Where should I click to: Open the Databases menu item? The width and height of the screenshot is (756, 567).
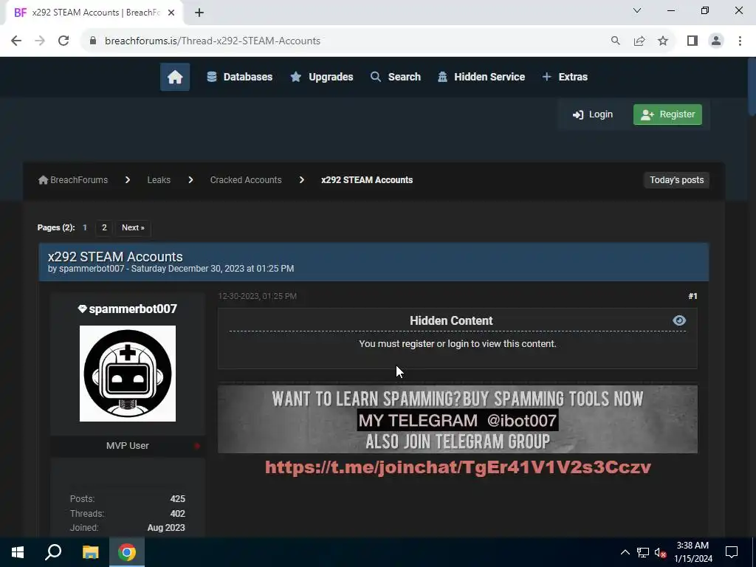point(240,77)
